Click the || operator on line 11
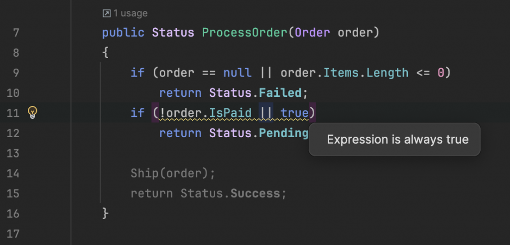The image size is (510, 245). point(266,113)
